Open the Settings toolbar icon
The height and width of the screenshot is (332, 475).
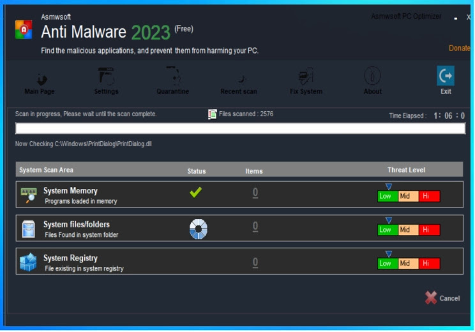tap(107, 77)
